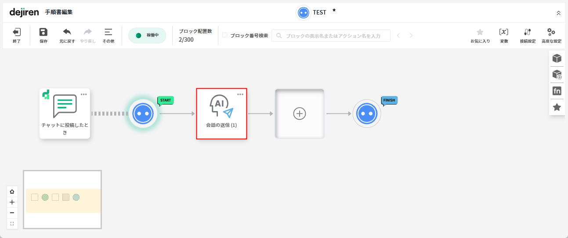
Task: Enable the ブロック番号検索 checkbox
Action: (225, 35)
